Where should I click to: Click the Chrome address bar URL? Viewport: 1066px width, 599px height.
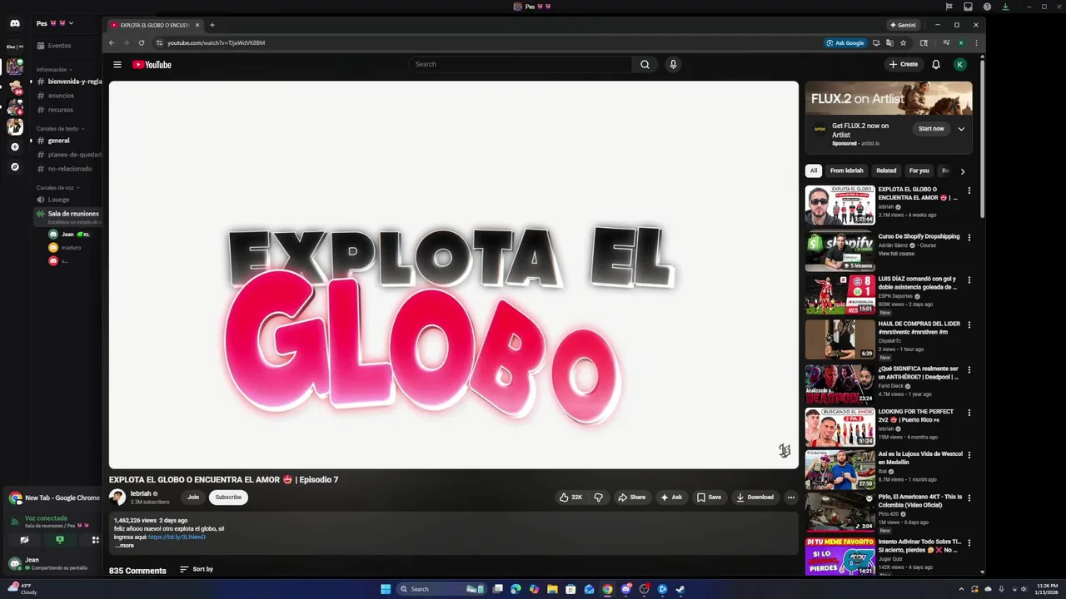(x=216, y=42)
